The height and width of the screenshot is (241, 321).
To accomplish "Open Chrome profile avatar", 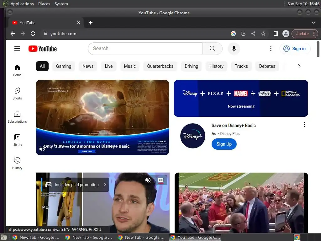I will 286,34.
